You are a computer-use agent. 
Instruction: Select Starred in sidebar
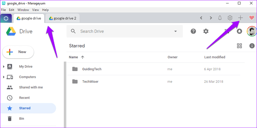coord(28,108)
